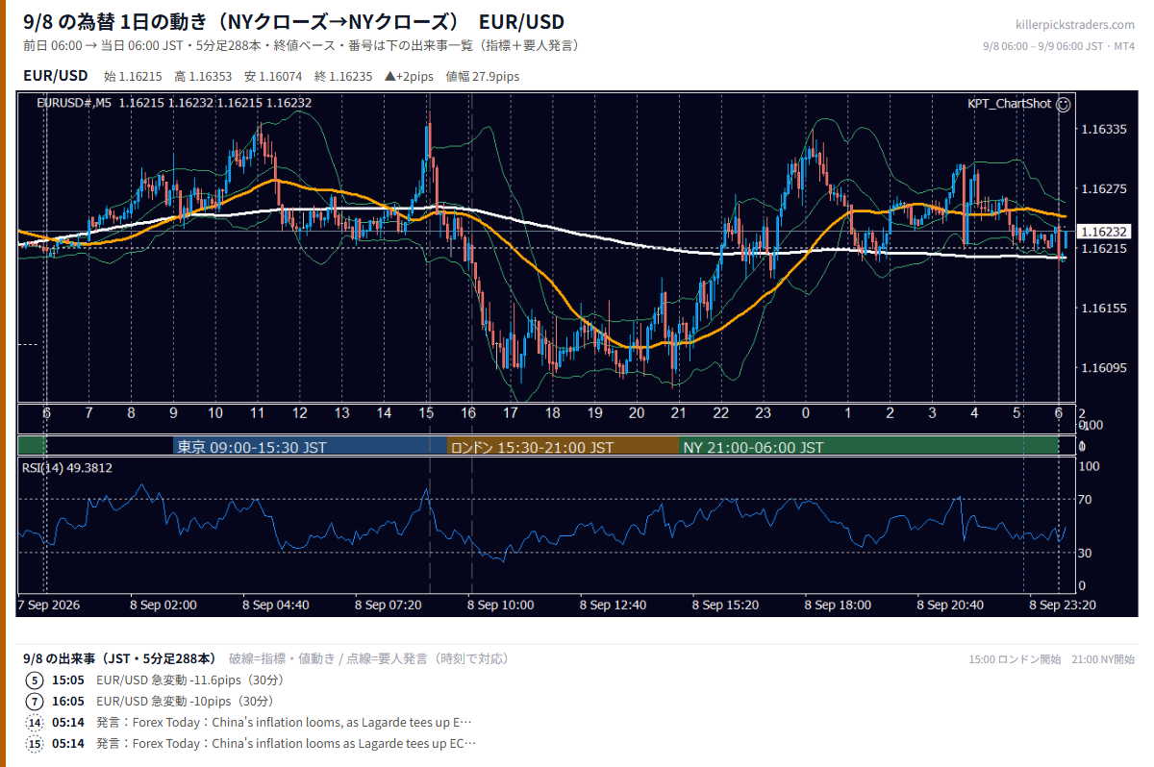1154x767 pixels.
Task: Click the 8 Sep 15:20 date label
Action: tap(726, 606)
